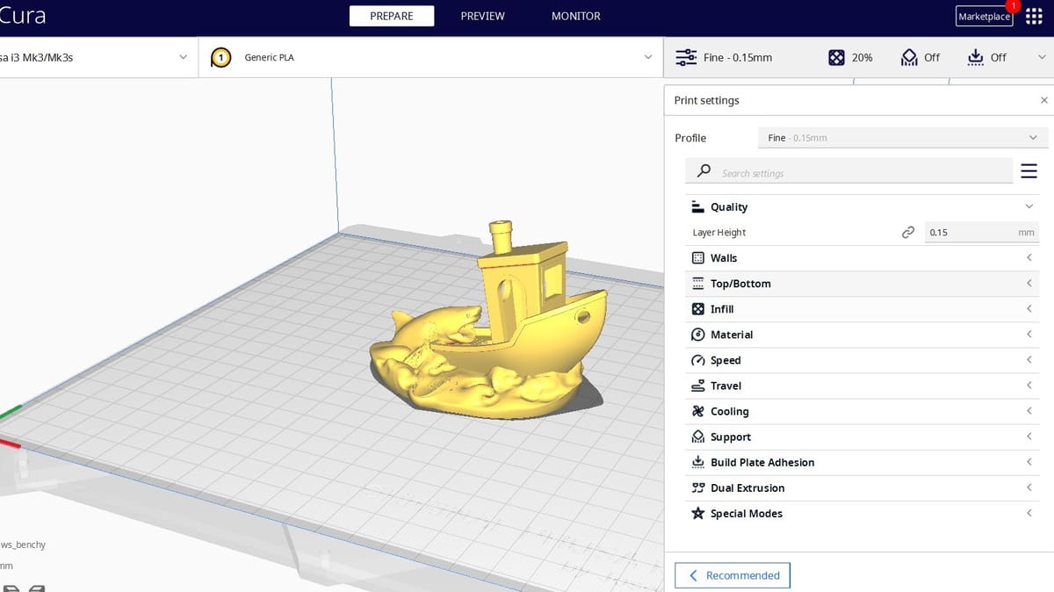
Task: Open the printer selection dropdown
Action: pos(98,57)
